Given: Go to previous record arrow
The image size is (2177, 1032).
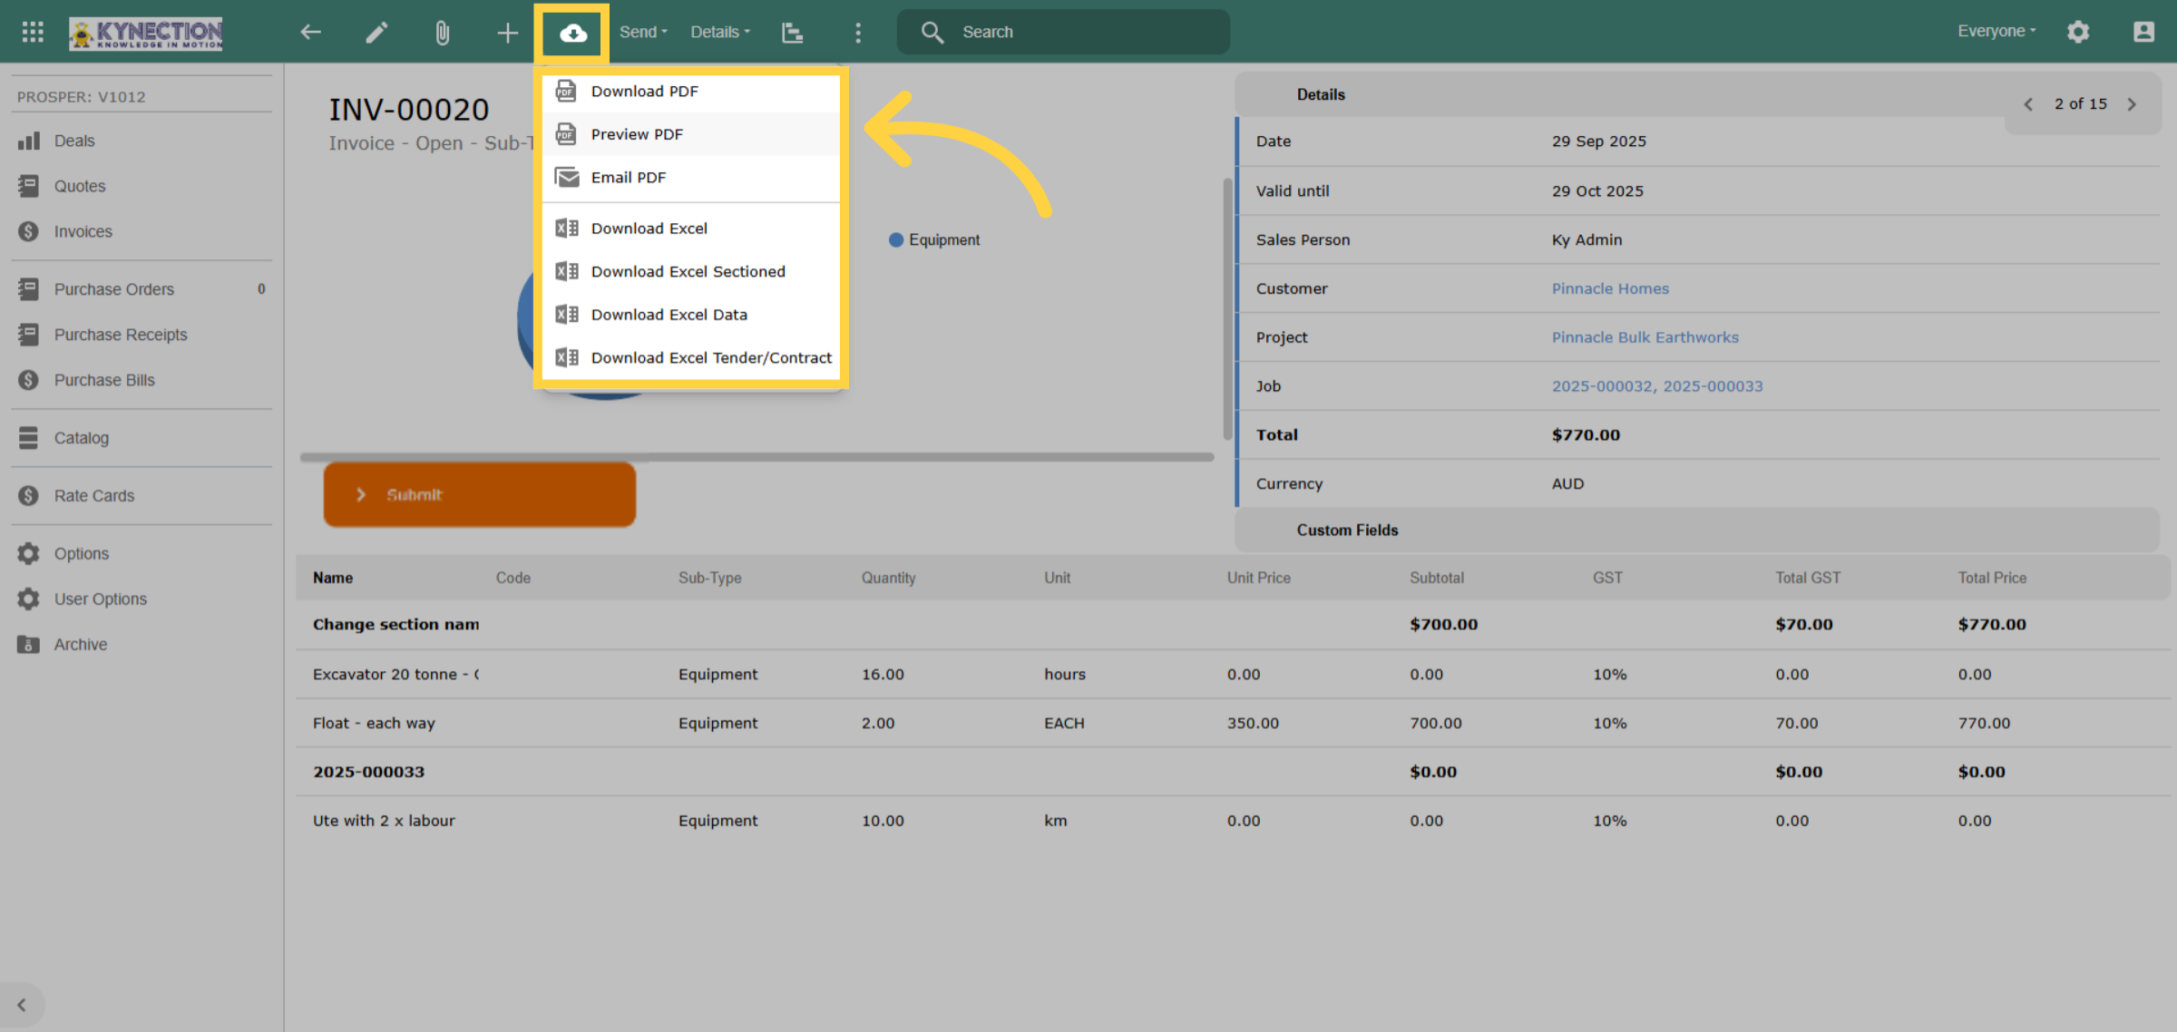Looking at the screenshot, I should 2028,104.
